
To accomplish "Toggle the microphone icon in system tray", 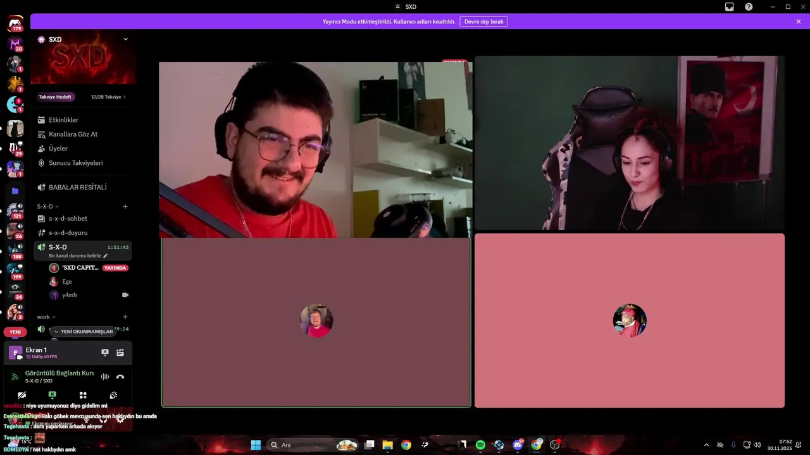I will (733, 445).
